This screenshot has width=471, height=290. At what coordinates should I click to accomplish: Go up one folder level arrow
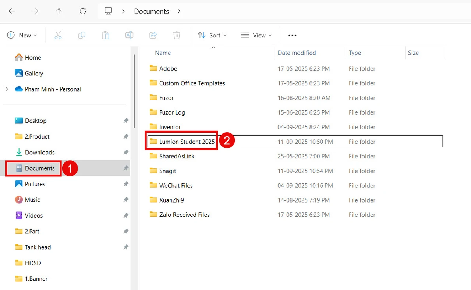[59, 11]
